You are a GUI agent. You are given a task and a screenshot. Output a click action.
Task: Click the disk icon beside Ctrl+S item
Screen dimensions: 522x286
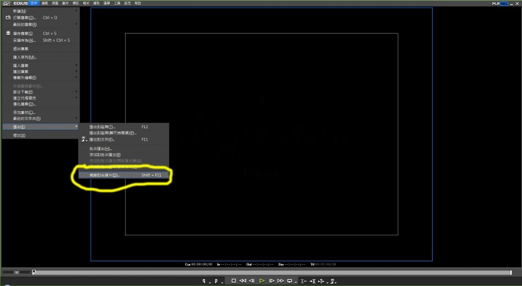(x=8, y=33)
